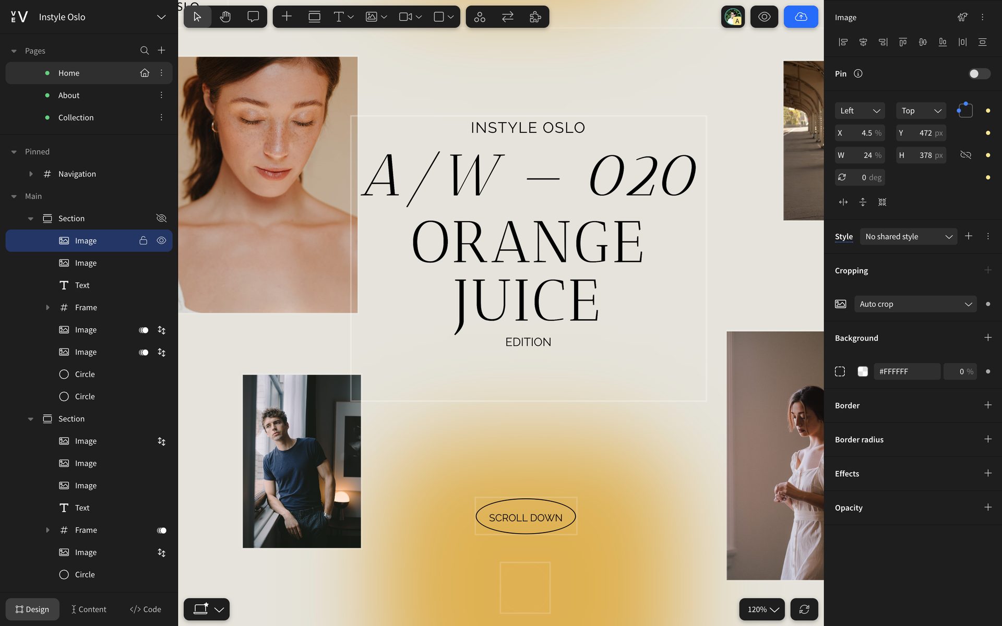Click align top edges icon
This screenshot has height=626, width=1002.
pos(903,42)
